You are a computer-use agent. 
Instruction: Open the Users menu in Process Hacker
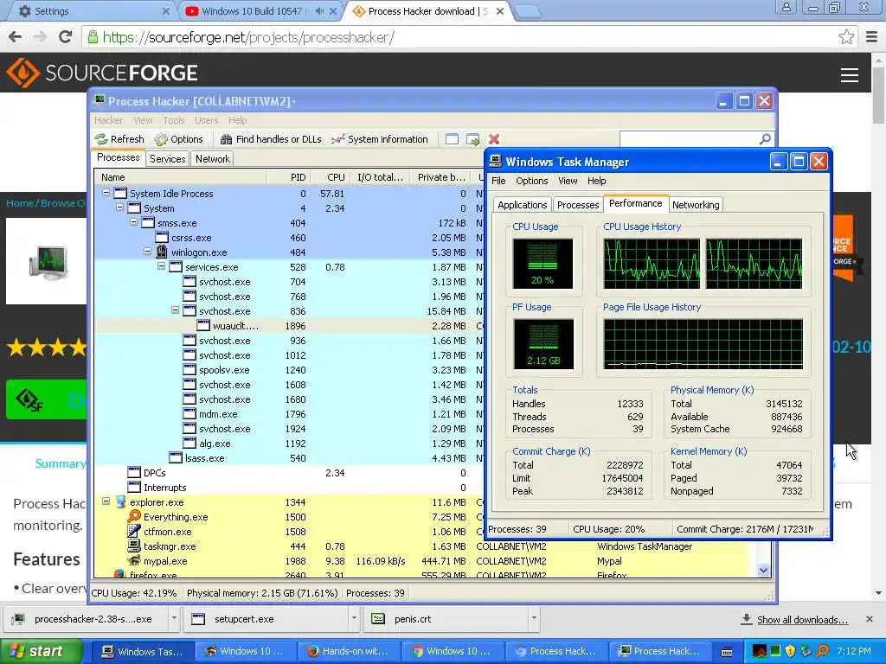point(206,120)
